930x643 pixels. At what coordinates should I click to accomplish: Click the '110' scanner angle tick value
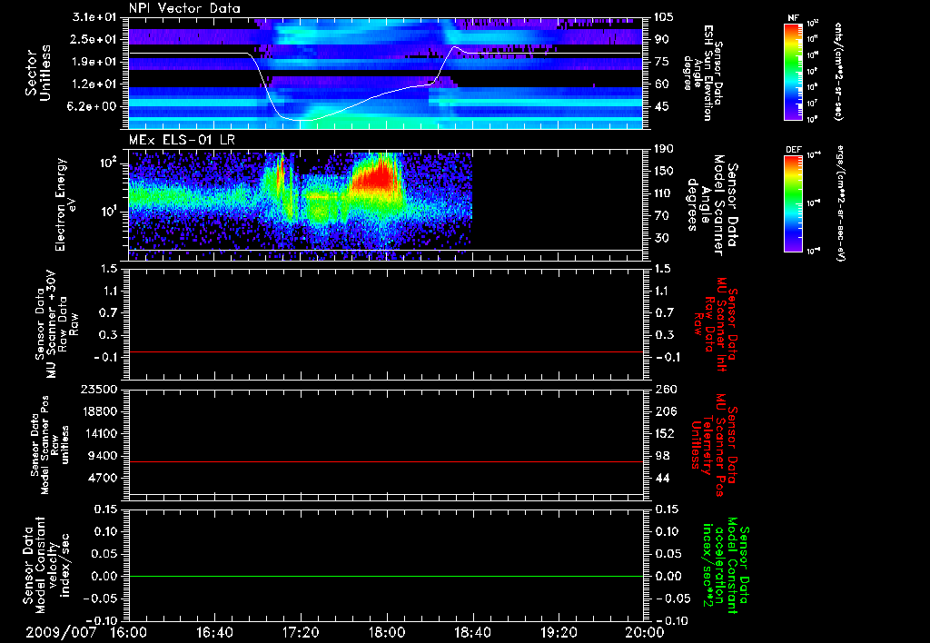(x=663, y=193)
